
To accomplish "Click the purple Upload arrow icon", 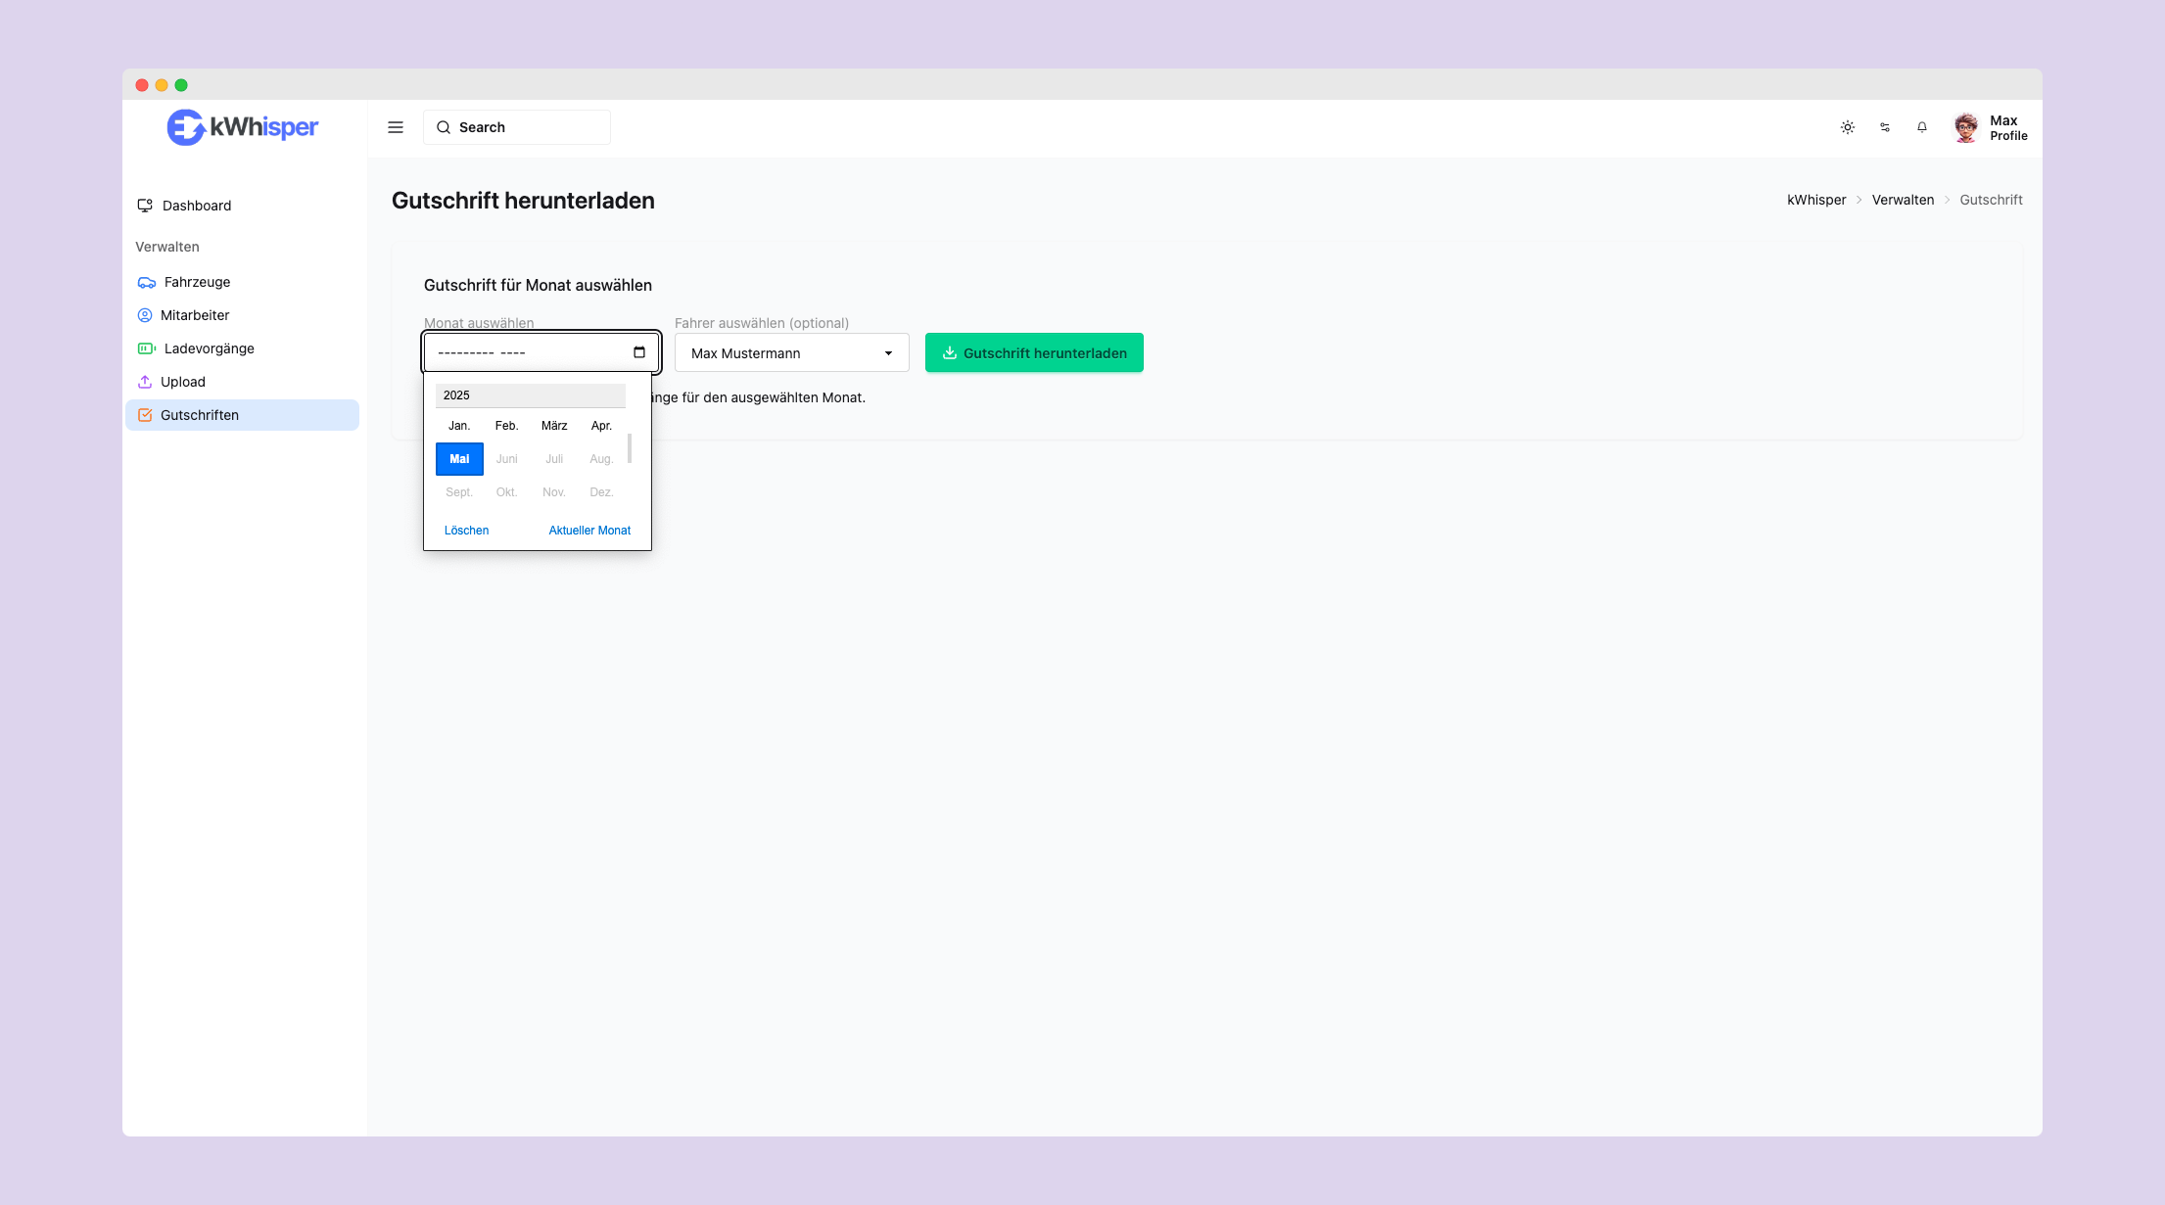I will pos(146,382).
